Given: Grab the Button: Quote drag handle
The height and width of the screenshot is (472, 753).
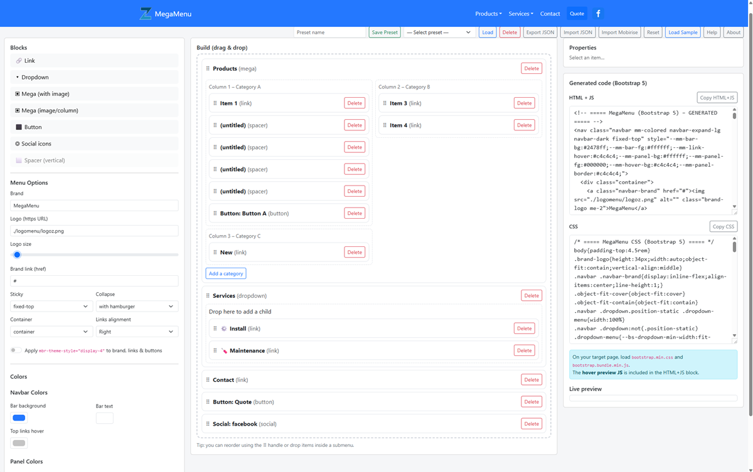Looking at the screenshot, I should pyautogui.click(x=208, y=402).
